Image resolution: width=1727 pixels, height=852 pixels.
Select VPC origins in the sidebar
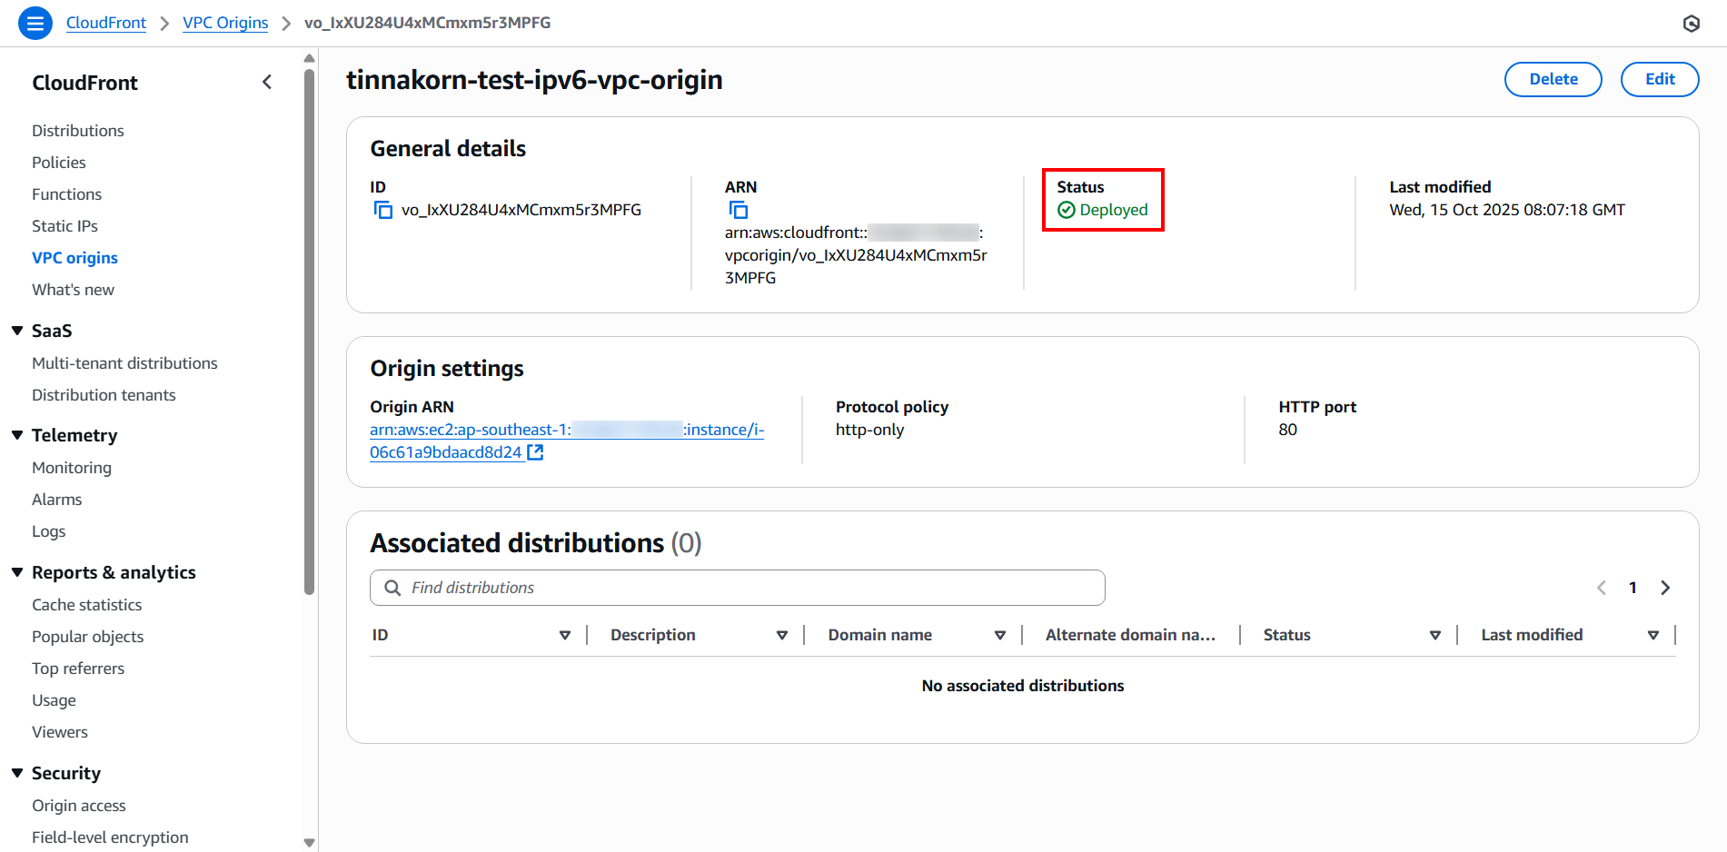(74, 258)
